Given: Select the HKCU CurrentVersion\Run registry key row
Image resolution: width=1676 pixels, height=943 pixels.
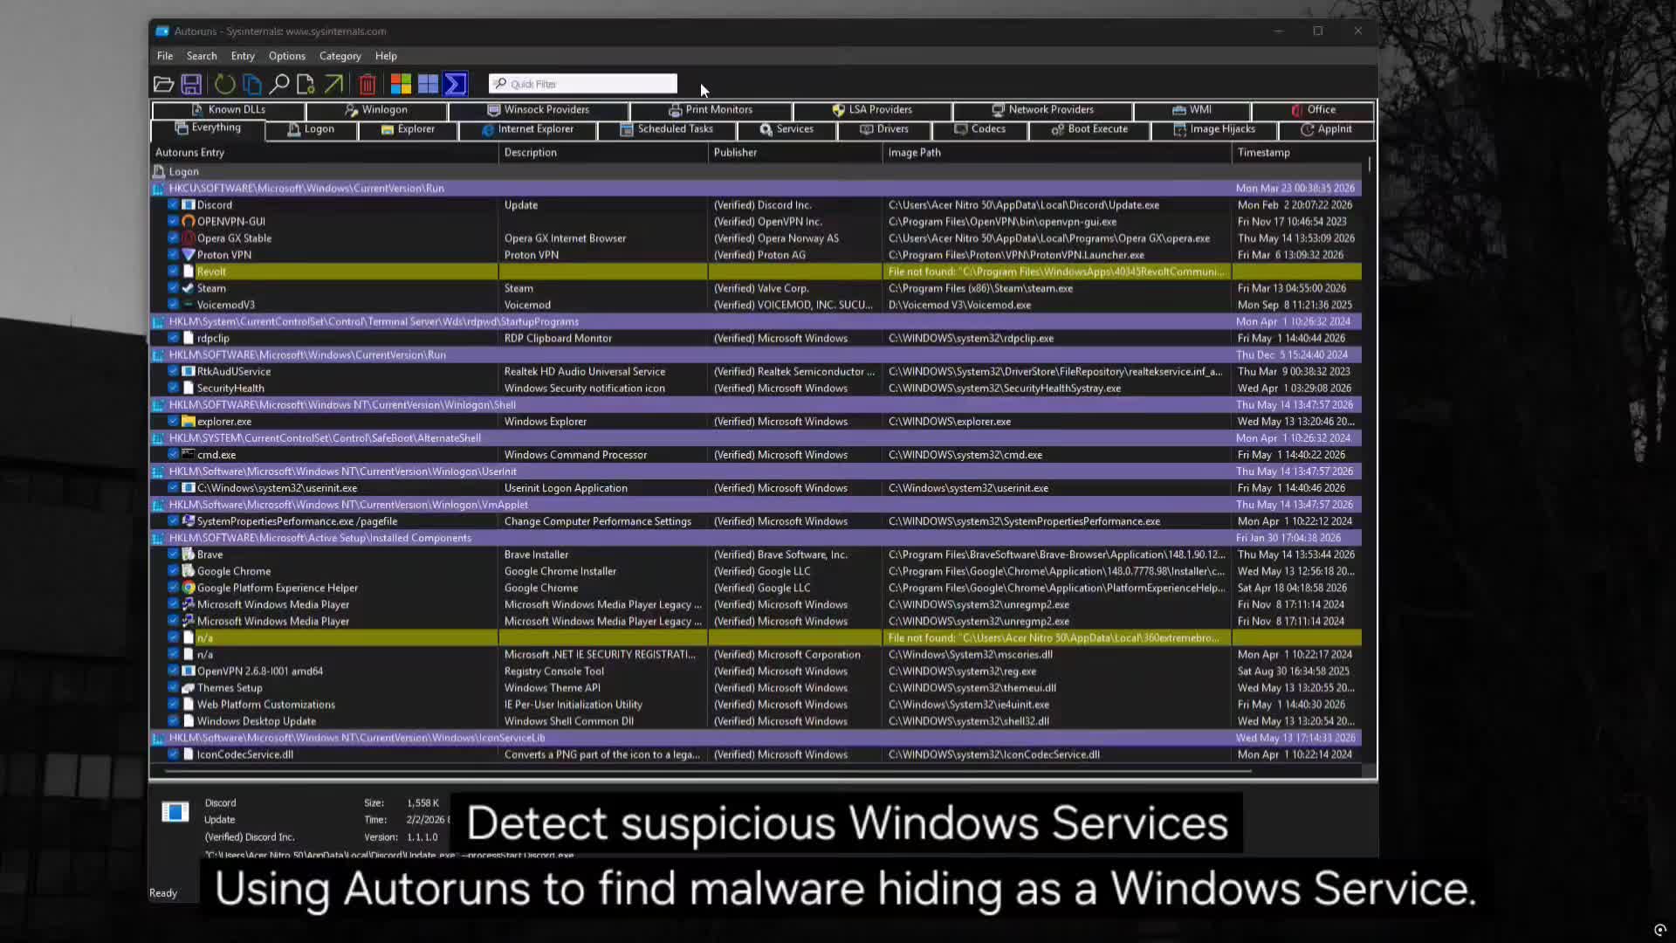Looking at the screenshot, I should tap(756, 189).
